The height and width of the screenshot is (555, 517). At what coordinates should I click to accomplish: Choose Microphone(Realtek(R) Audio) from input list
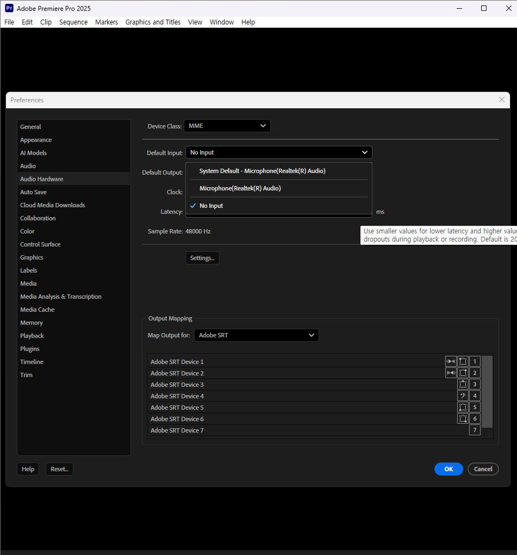279,188
